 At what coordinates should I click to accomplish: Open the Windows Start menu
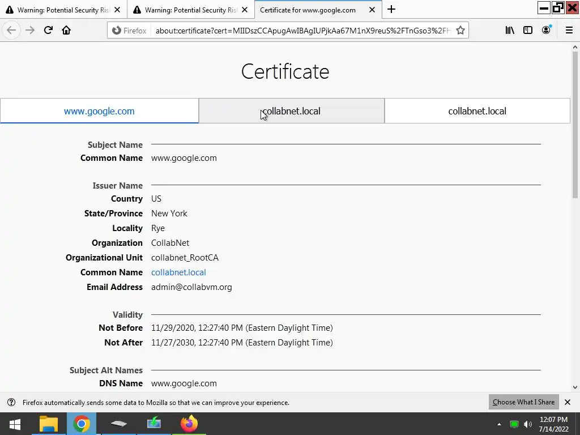coord(15,424)
